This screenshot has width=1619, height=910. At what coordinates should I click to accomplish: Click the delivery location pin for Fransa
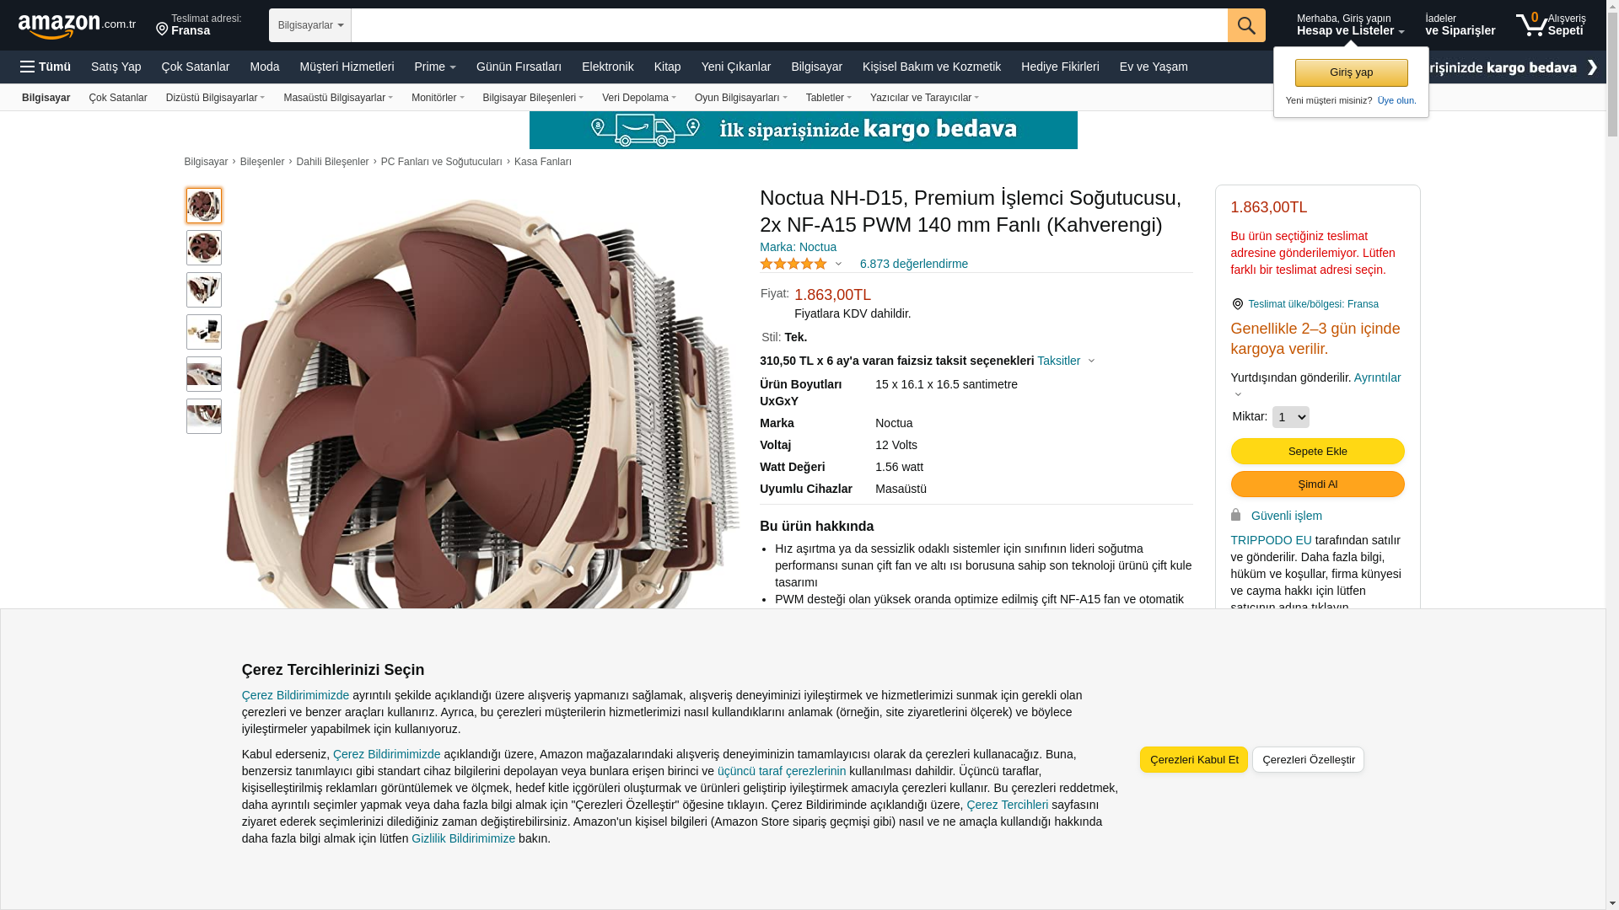[x=162, y=29]
